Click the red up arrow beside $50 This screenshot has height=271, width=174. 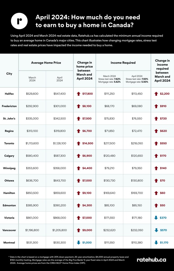[x=156, y=205]
